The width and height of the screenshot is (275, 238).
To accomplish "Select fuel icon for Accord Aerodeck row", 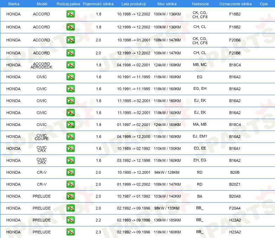I will (70, 65).
